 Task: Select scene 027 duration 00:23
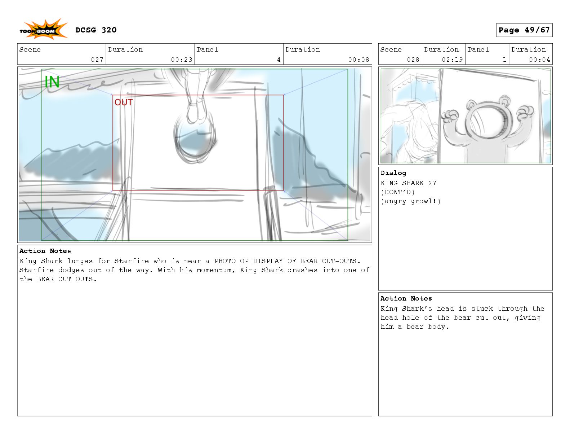point(182,60)
